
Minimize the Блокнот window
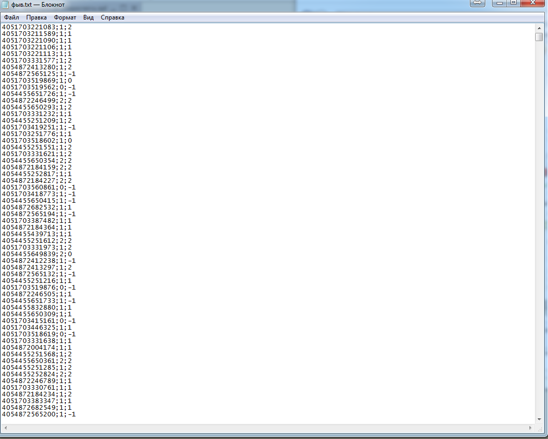pos(500,3)
